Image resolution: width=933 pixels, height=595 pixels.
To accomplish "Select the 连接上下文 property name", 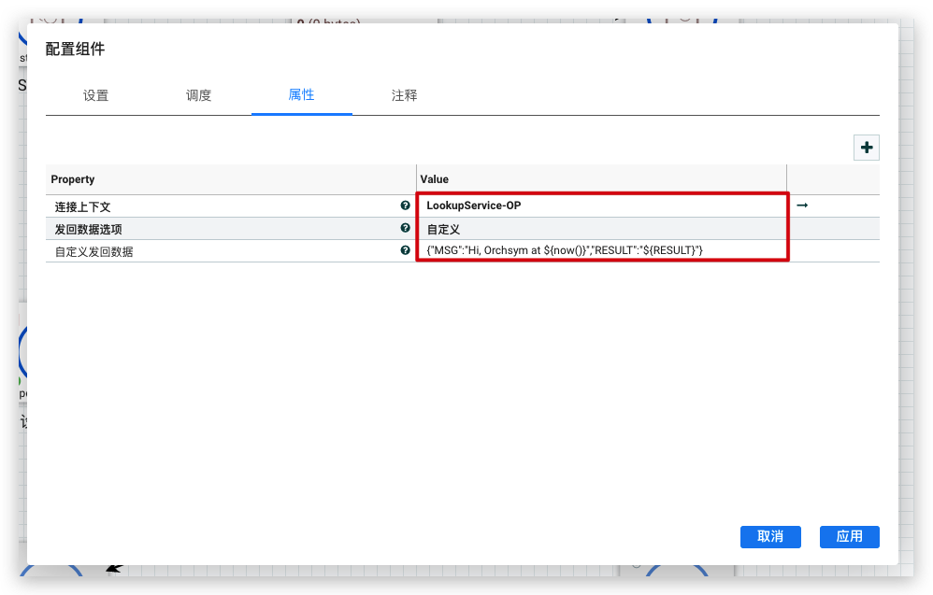I will tap(82, 206).
